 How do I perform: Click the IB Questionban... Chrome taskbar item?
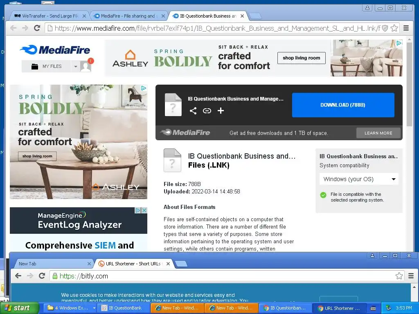tap(285, 308)
